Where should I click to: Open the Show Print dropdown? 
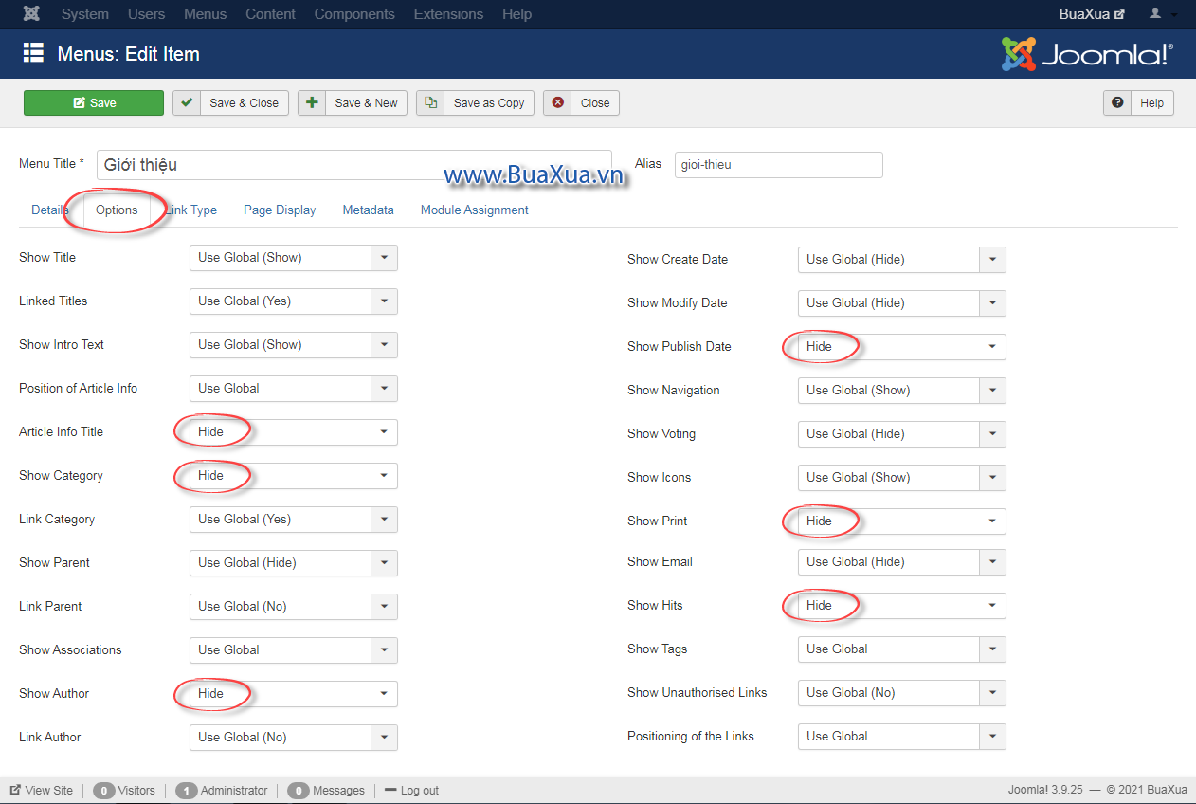(902, 521)
